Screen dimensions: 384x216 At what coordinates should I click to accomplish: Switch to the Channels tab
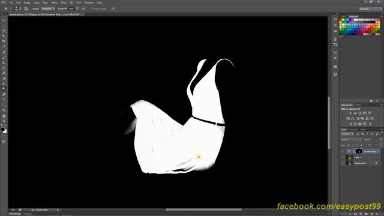(x=353, y=130)
